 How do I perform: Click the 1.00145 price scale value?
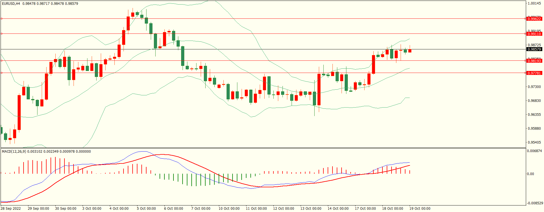pos(534,3)
